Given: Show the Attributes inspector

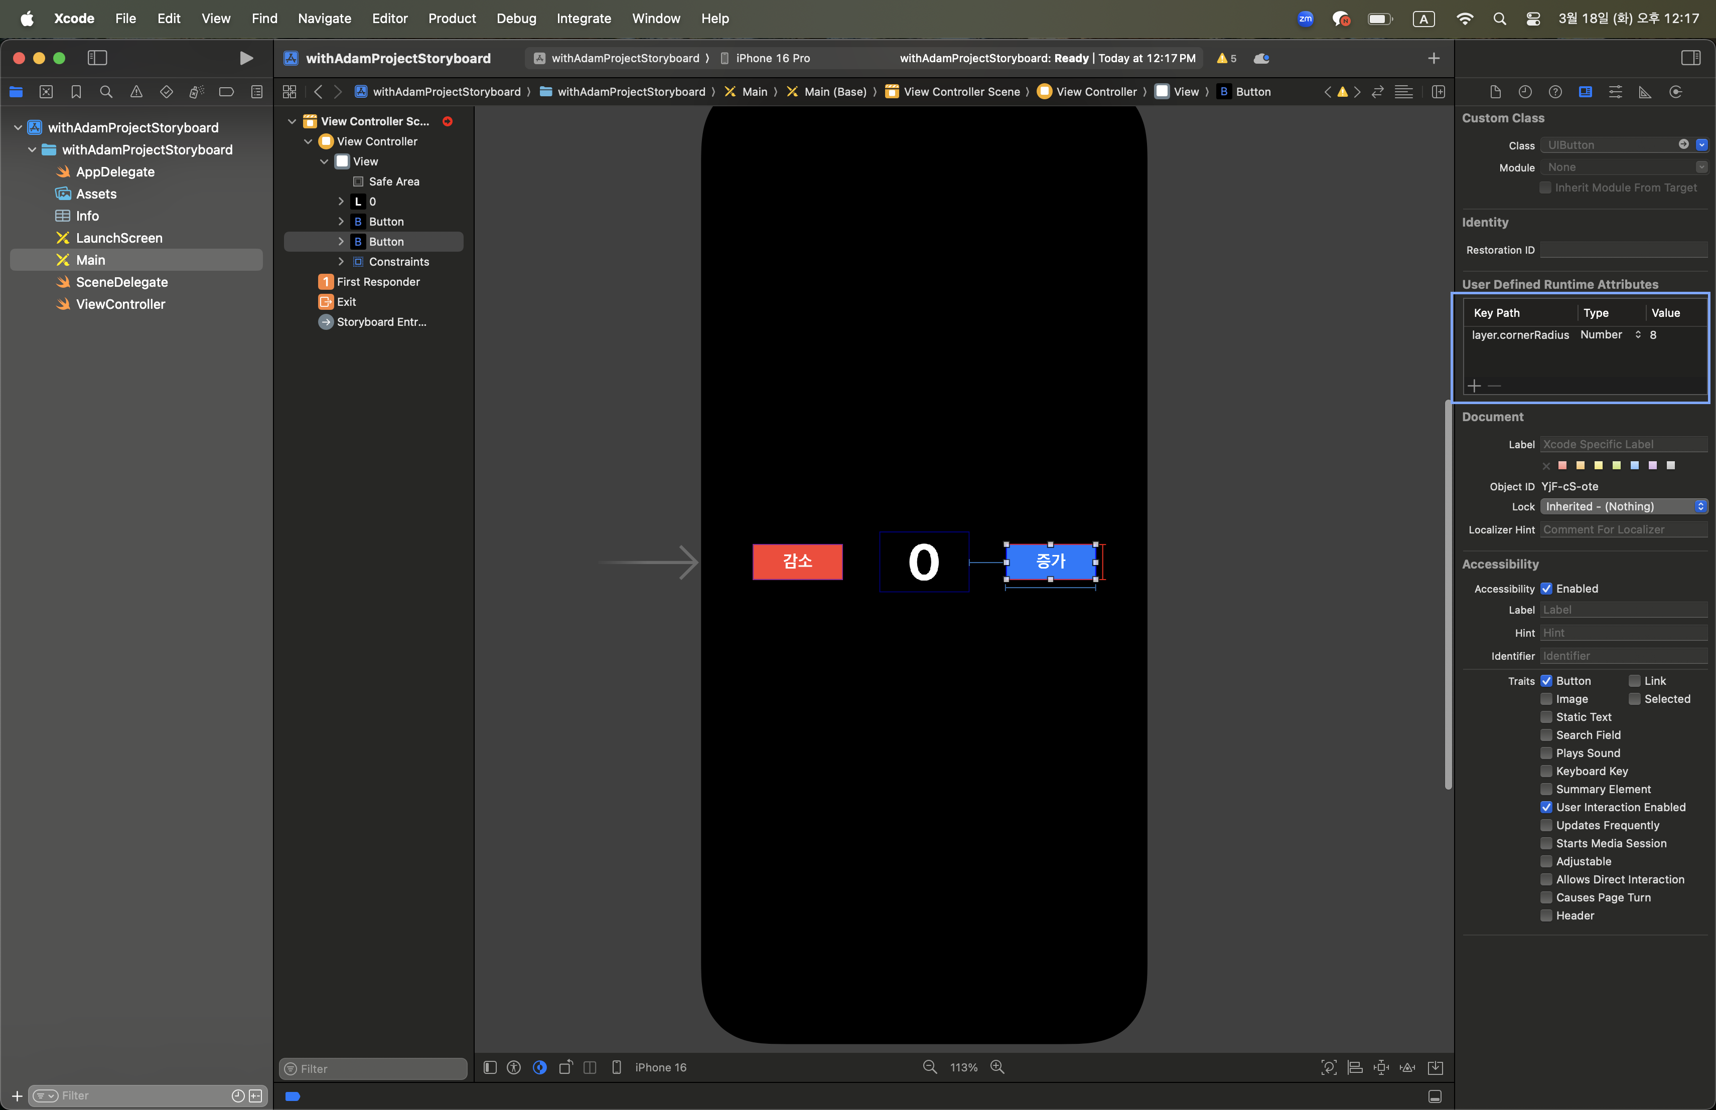Looking at the screenshot, I should click(x=1616, y=91).
